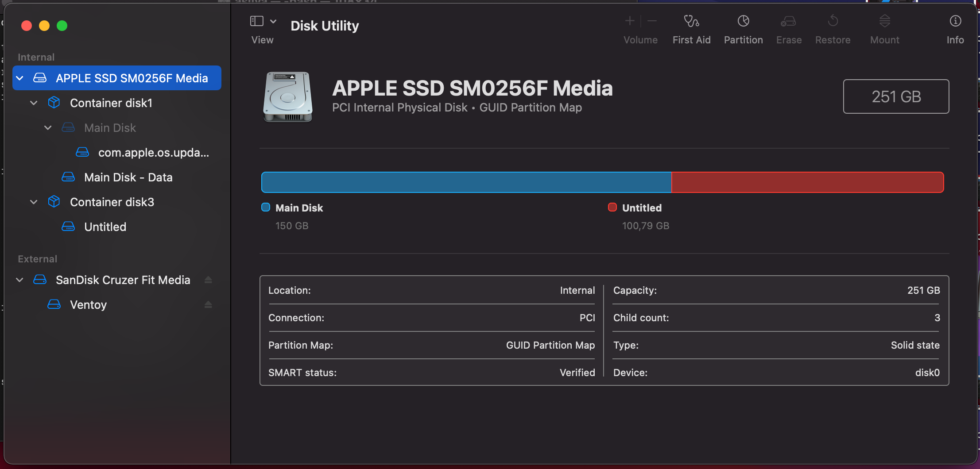Open the View options dropdown chevron
This screenshot has width=980, height=469.
[x=273, y=21]
